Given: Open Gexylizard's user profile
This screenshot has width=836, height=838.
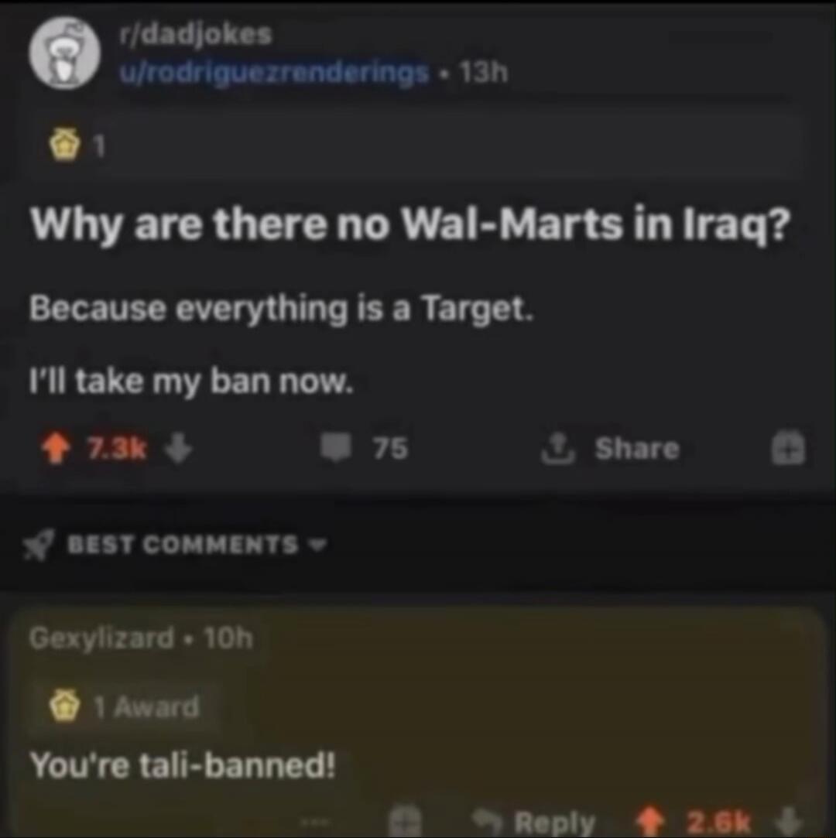Looking at the screenshot, I should [101, 638].
